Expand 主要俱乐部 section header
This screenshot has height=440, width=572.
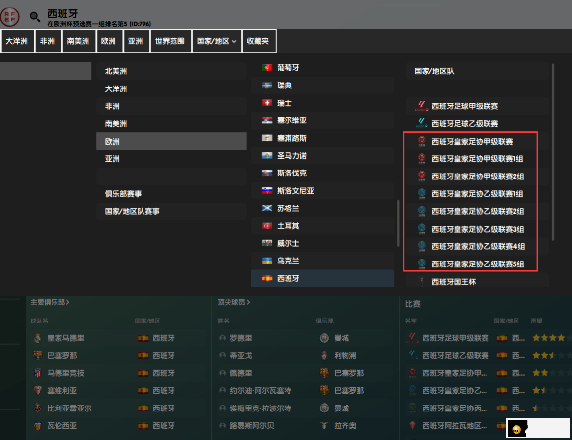point(50,302)
